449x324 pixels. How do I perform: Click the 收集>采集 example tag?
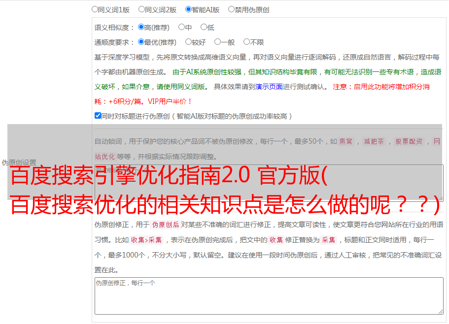point(146,240)
